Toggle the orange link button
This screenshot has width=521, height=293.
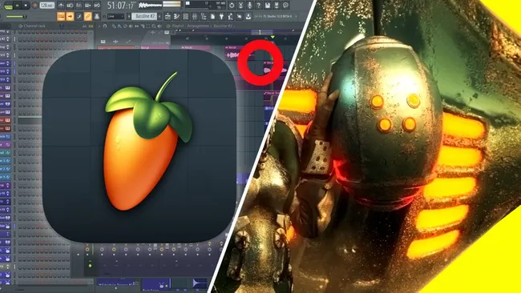[87, 16]
